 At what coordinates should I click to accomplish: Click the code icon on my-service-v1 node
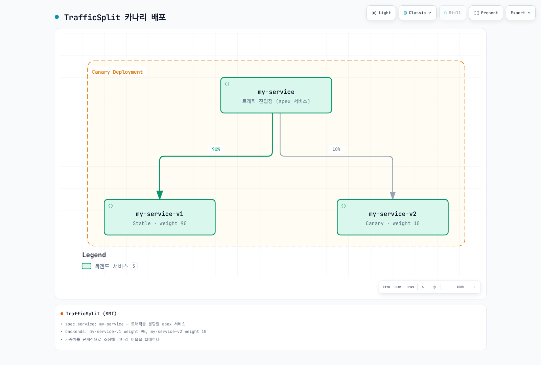pos(111,206)
